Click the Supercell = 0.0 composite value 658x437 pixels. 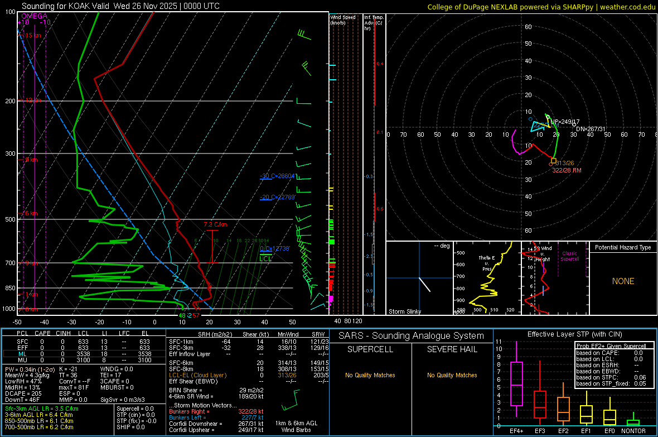[x=135, y=409]
